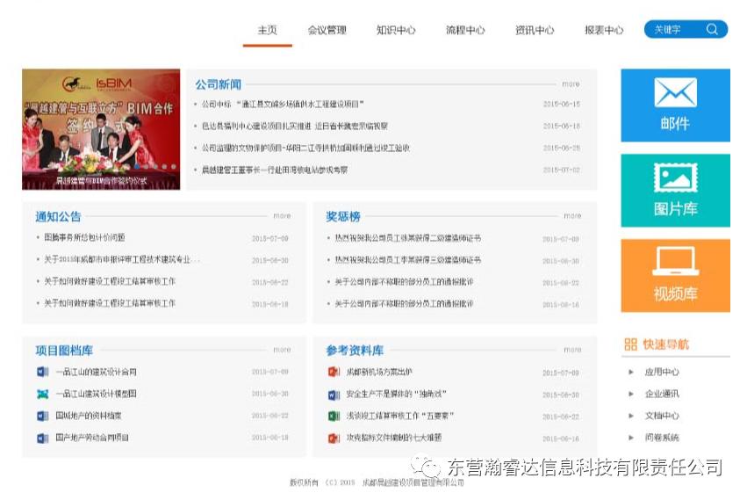Click date 2015-07-02 in 公司新闻 list
The width and height of the screenshot is (747, 500).
click(562, 170)
